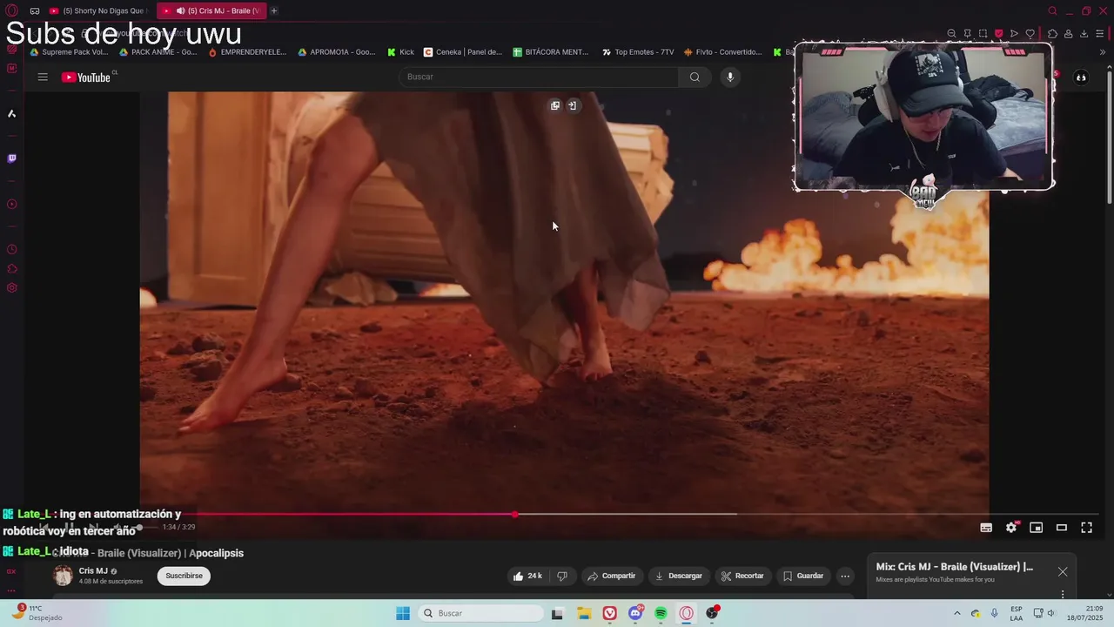Click the Recortar clip button
Screen dimensions: 1114x627
pos(742,576)
